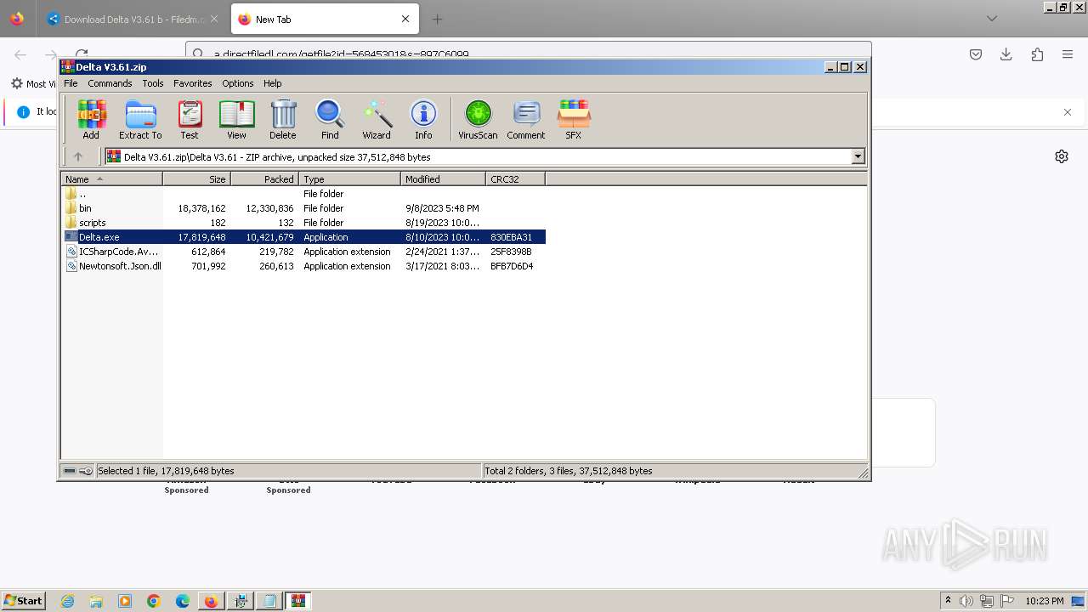The width and height of the screenshot is (1088, 612).
Task: Click the volume speaker tray icon
Action: [966, 601]
